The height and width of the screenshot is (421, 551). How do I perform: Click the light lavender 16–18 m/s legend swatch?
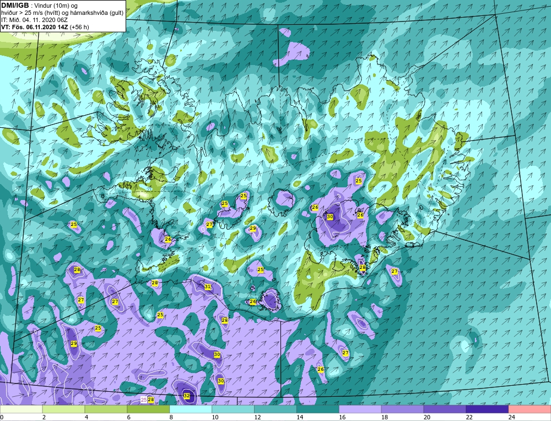click(x=360, y=409)
